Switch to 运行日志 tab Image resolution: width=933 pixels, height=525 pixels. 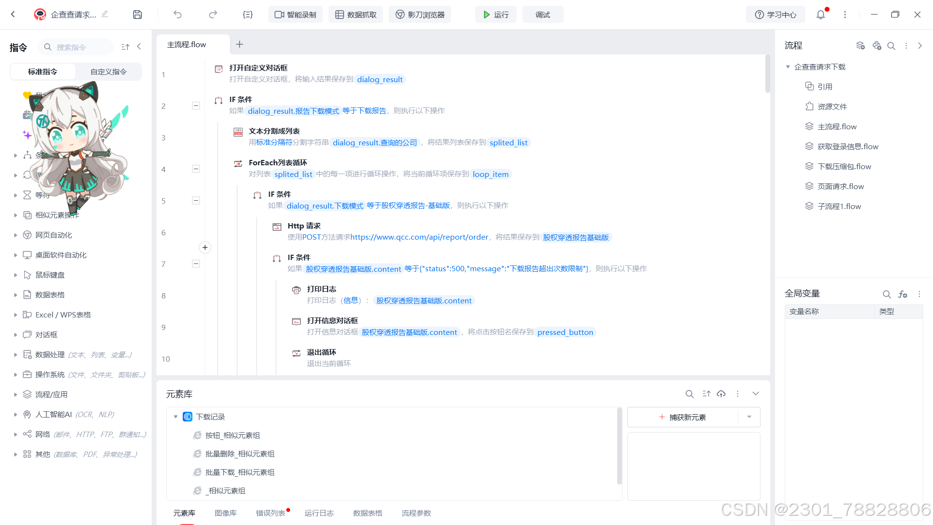coord(319,513)
